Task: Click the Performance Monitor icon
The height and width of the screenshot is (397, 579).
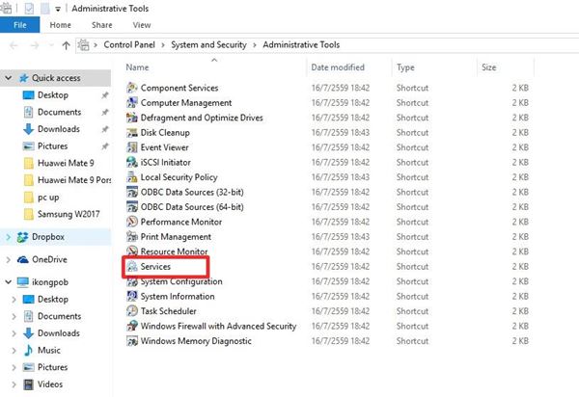Action: click(x=132, y=222)
